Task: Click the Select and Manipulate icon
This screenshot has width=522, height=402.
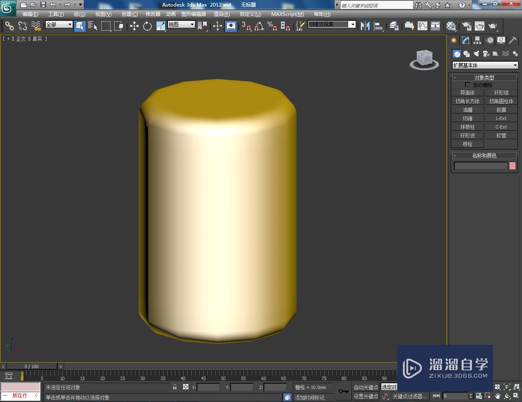Action: click(217, 26)
